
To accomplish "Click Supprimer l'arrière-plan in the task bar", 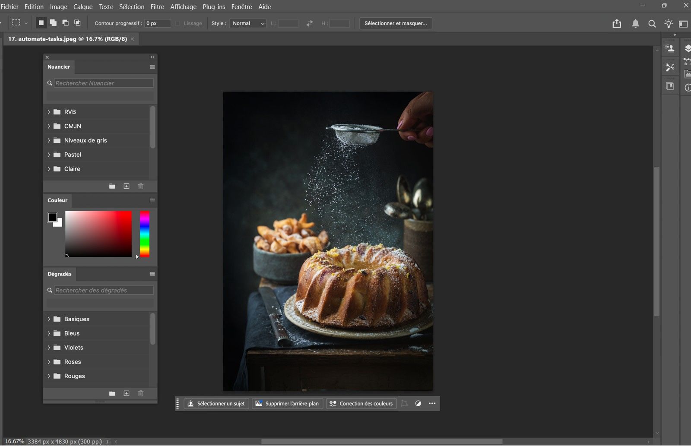I will [287, 403].
